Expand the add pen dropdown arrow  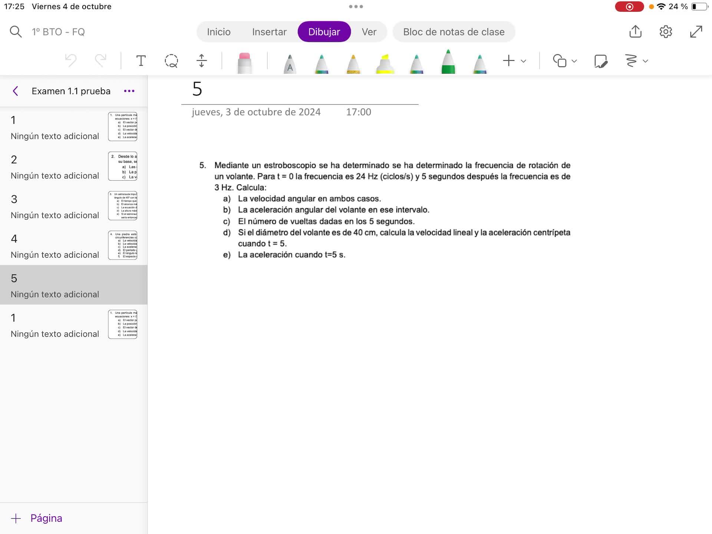click(x=523, y=61)
